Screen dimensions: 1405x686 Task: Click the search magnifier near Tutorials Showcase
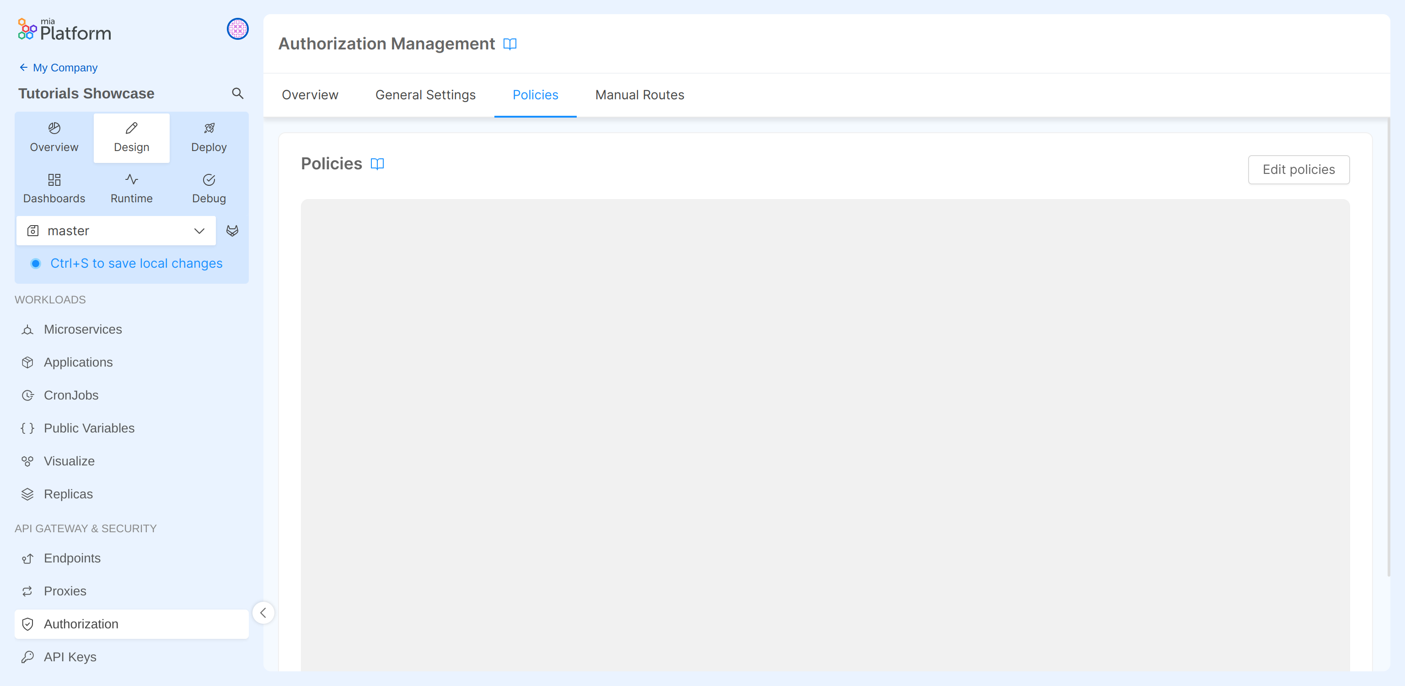coord(237,93)
